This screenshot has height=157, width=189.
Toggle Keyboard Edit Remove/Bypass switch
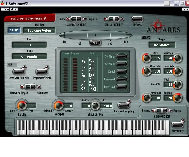[x=162, y=111]
